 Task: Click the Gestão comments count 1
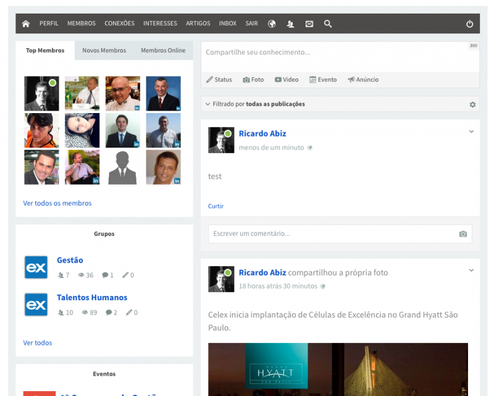pos(107,276)
